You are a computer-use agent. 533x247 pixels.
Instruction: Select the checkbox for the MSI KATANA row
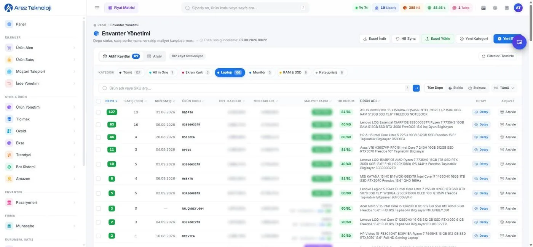coord(98,179)
